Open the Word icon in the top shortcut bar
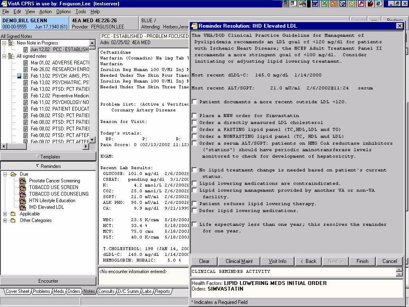The image size is (409, 307). pos(315,3)
